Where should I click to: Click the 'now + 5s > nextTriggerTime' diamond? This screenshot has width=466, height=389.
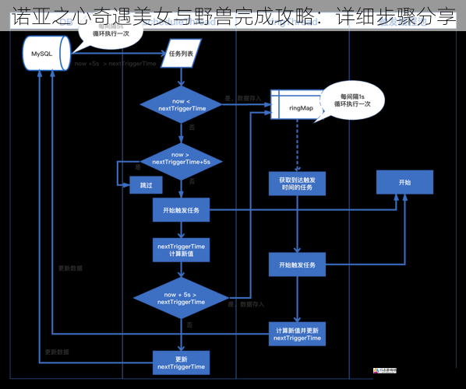click(181, 298)
